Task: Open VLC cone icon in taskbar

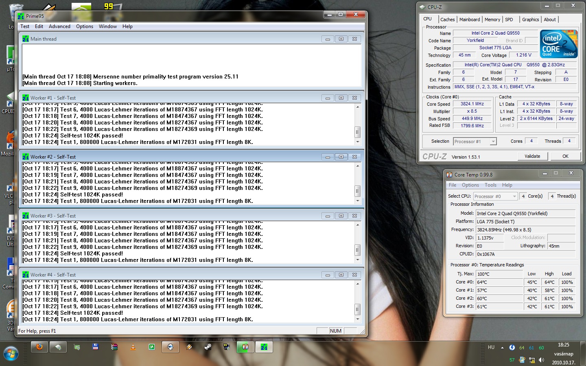Action: (x=133, y=347)
